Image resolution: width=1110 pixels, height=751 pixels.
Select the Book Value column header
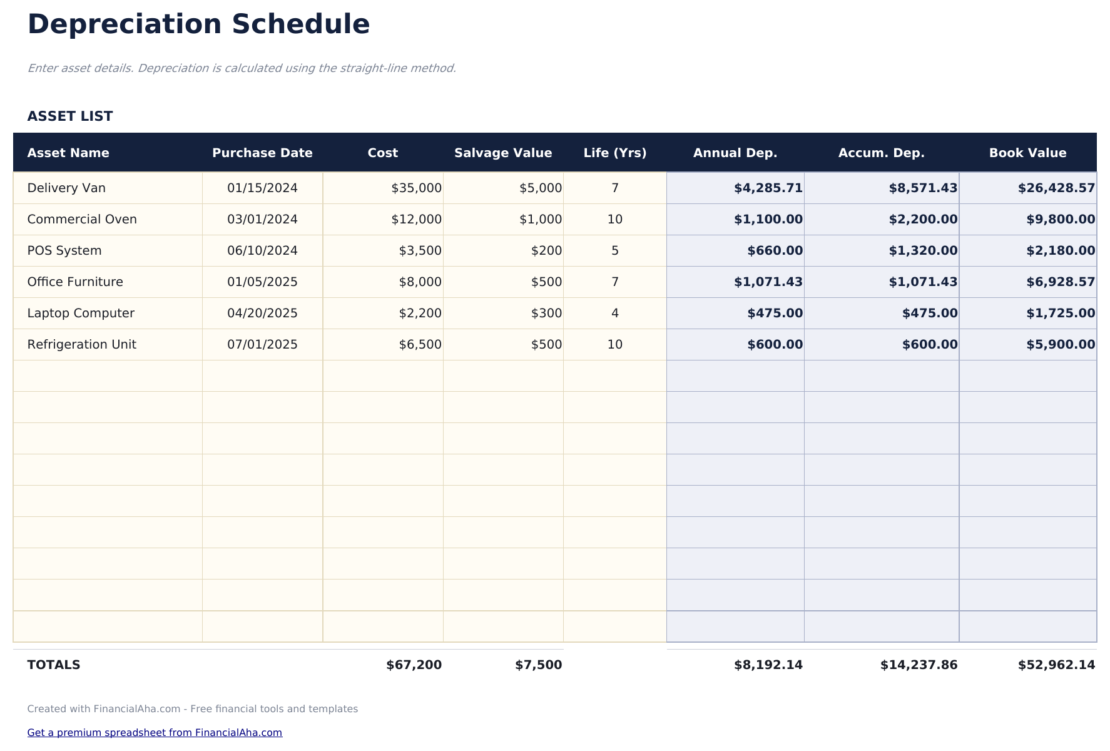(x=1027, y=153)
